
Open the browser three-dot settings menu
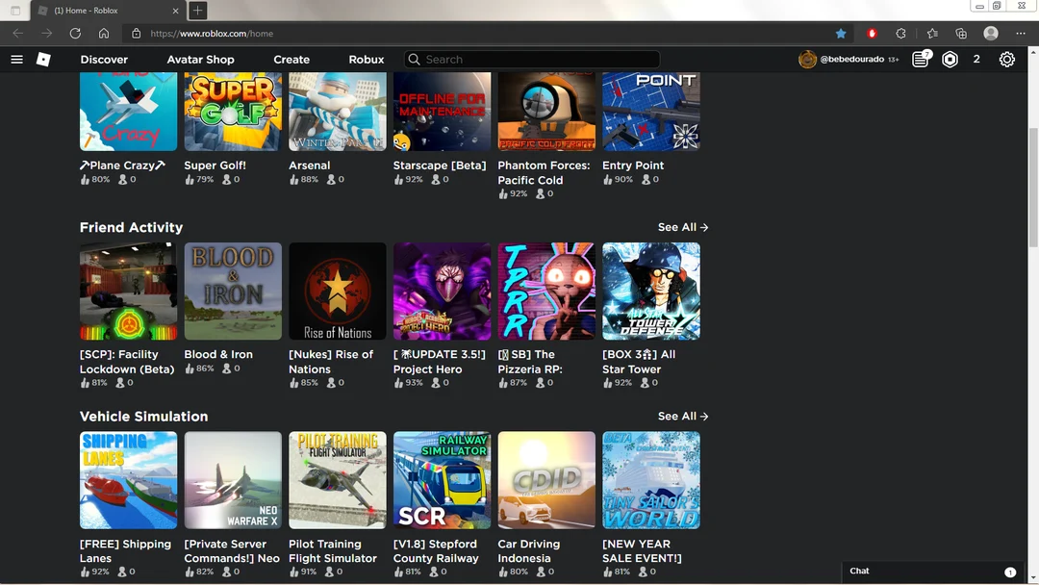click(x=1021, y=33)
